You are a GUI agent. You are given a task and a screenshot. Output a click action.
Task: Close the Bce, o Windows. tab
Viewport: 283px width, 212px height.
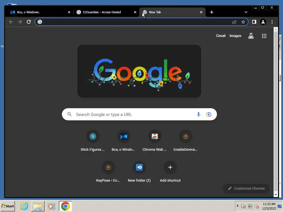pos(69,12)
